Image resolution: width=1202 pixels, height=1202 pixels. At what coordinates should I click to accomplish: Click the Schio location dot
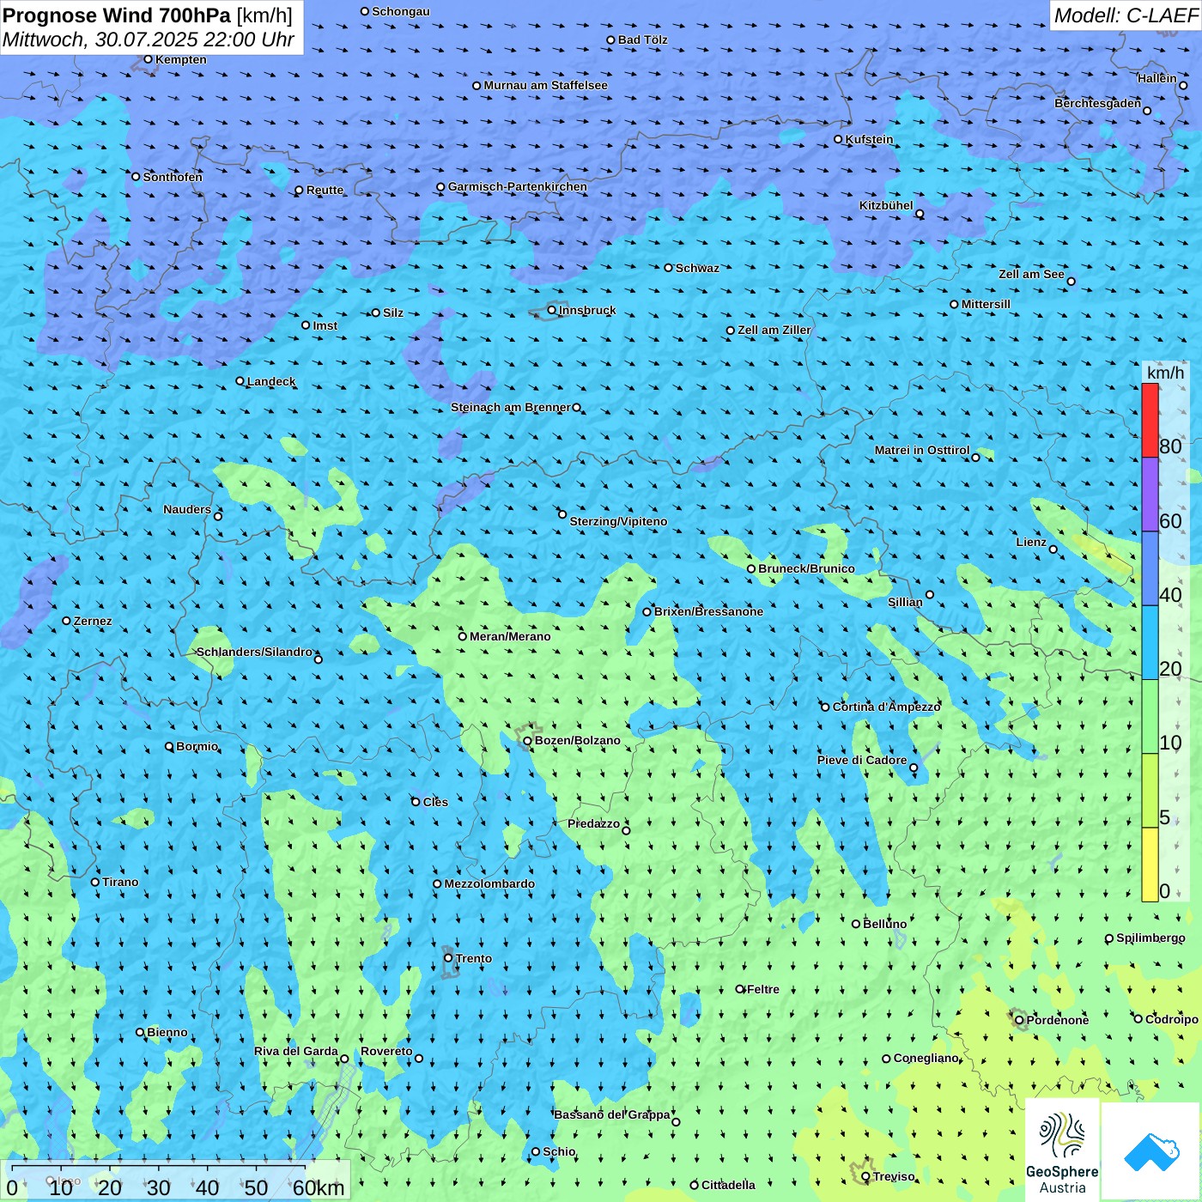[x=536, y=1151]
